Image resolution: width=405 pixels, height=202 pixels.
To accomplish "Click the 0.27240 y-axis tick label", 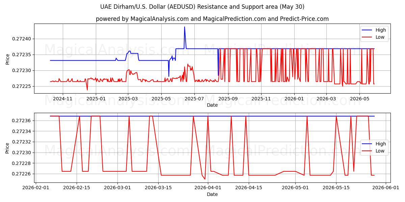I will (x=21, y=39).
